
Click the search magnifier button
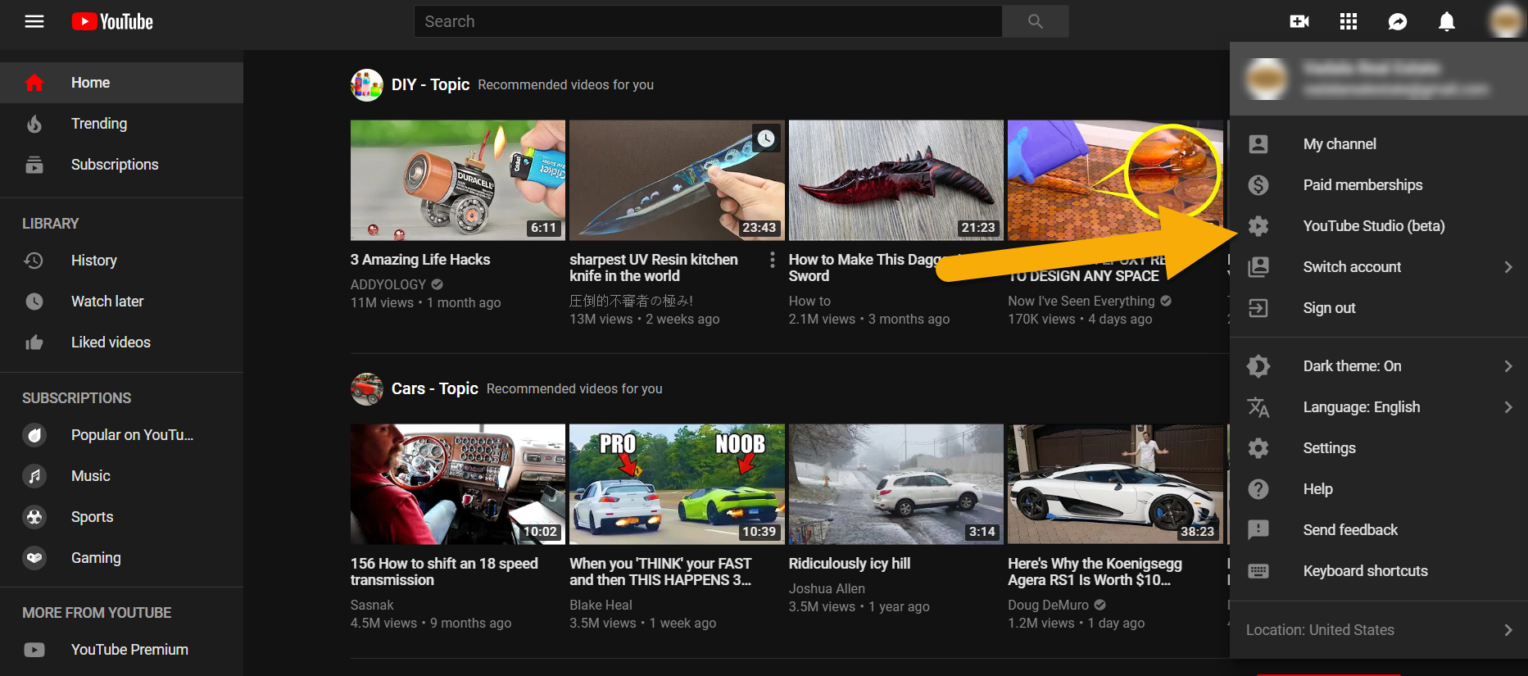point(1036,21)
